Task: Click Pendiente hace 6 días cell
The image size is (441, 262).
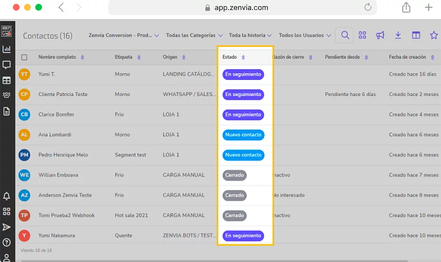Action: point(350,94)
